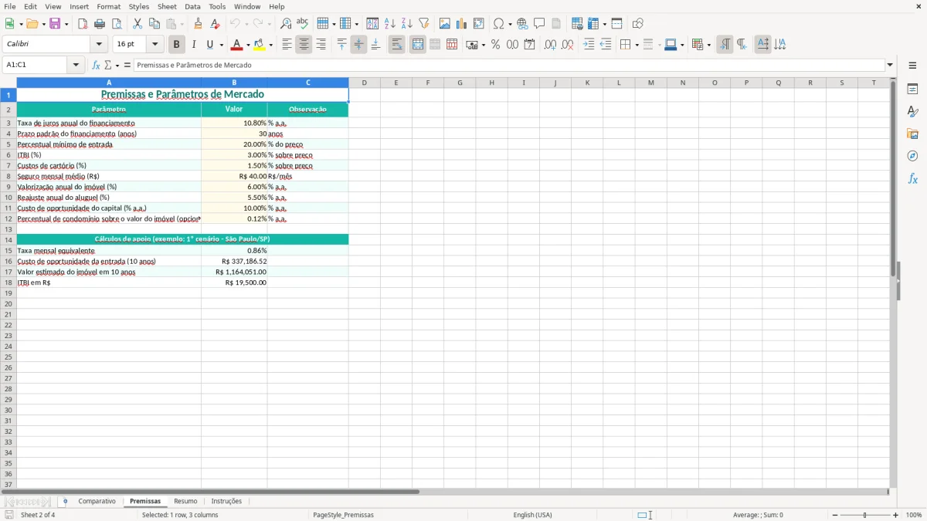Image resolution: width=927 pixels, height=521 pixels.
Task: Cut the selected cells
Action: coord(138,24)
